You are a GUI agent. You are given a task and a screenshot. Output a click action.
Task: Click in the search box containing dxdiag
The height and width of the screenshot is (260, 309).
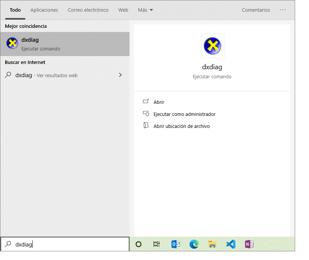coord(65,244)
